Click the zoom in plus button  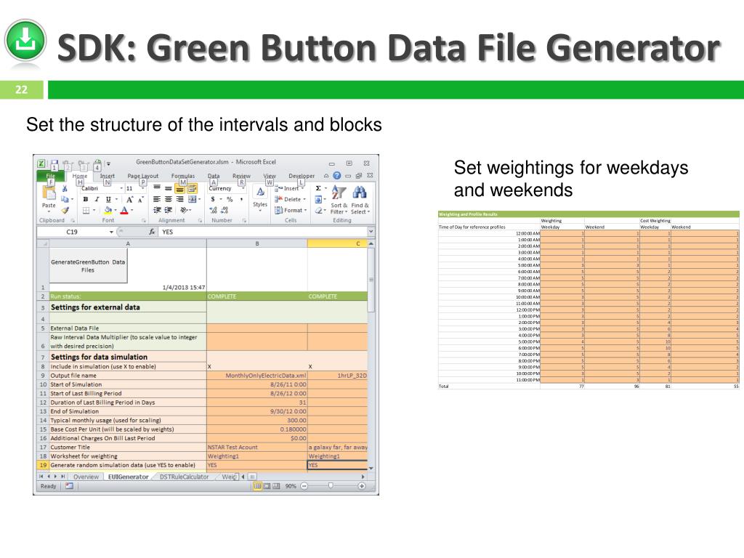pyautogui.click(x=362, y=486)
